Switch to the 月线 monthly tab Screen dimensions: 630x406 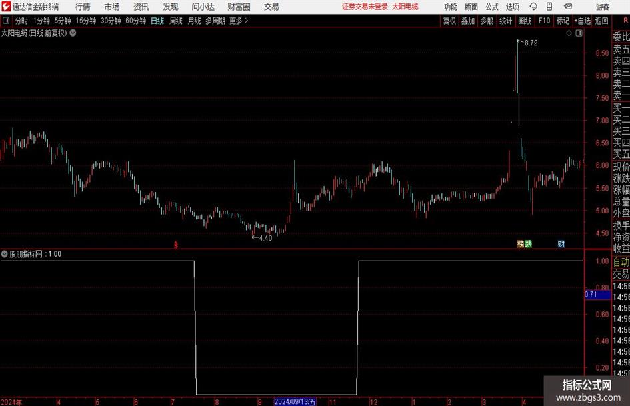click(194, 21)
